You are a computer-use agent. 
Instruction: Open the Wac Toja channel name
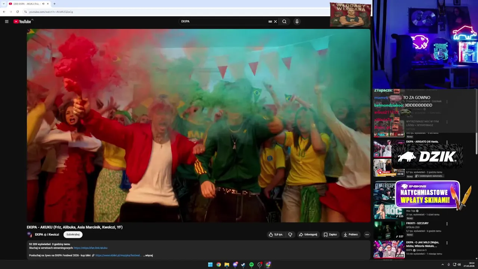point(411,211)
